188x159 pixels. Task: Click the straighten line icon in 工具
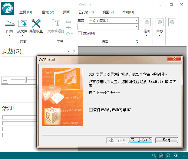coord(68,28)
